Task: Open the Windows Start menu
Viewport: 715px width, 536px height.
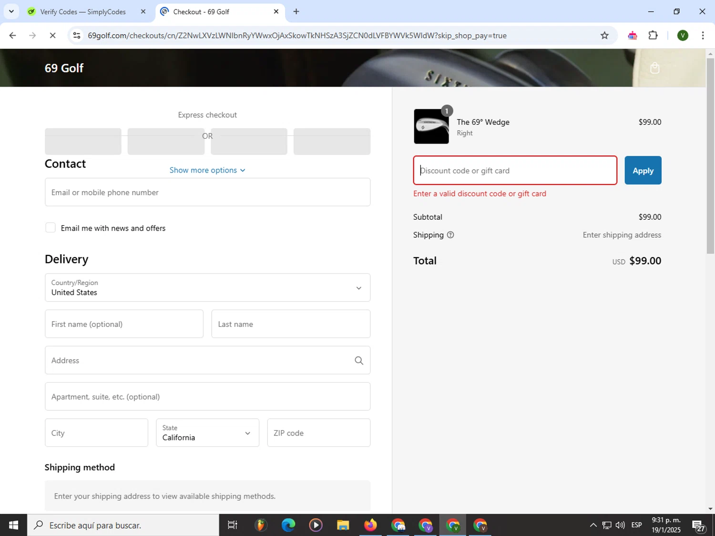Action: 13,525
